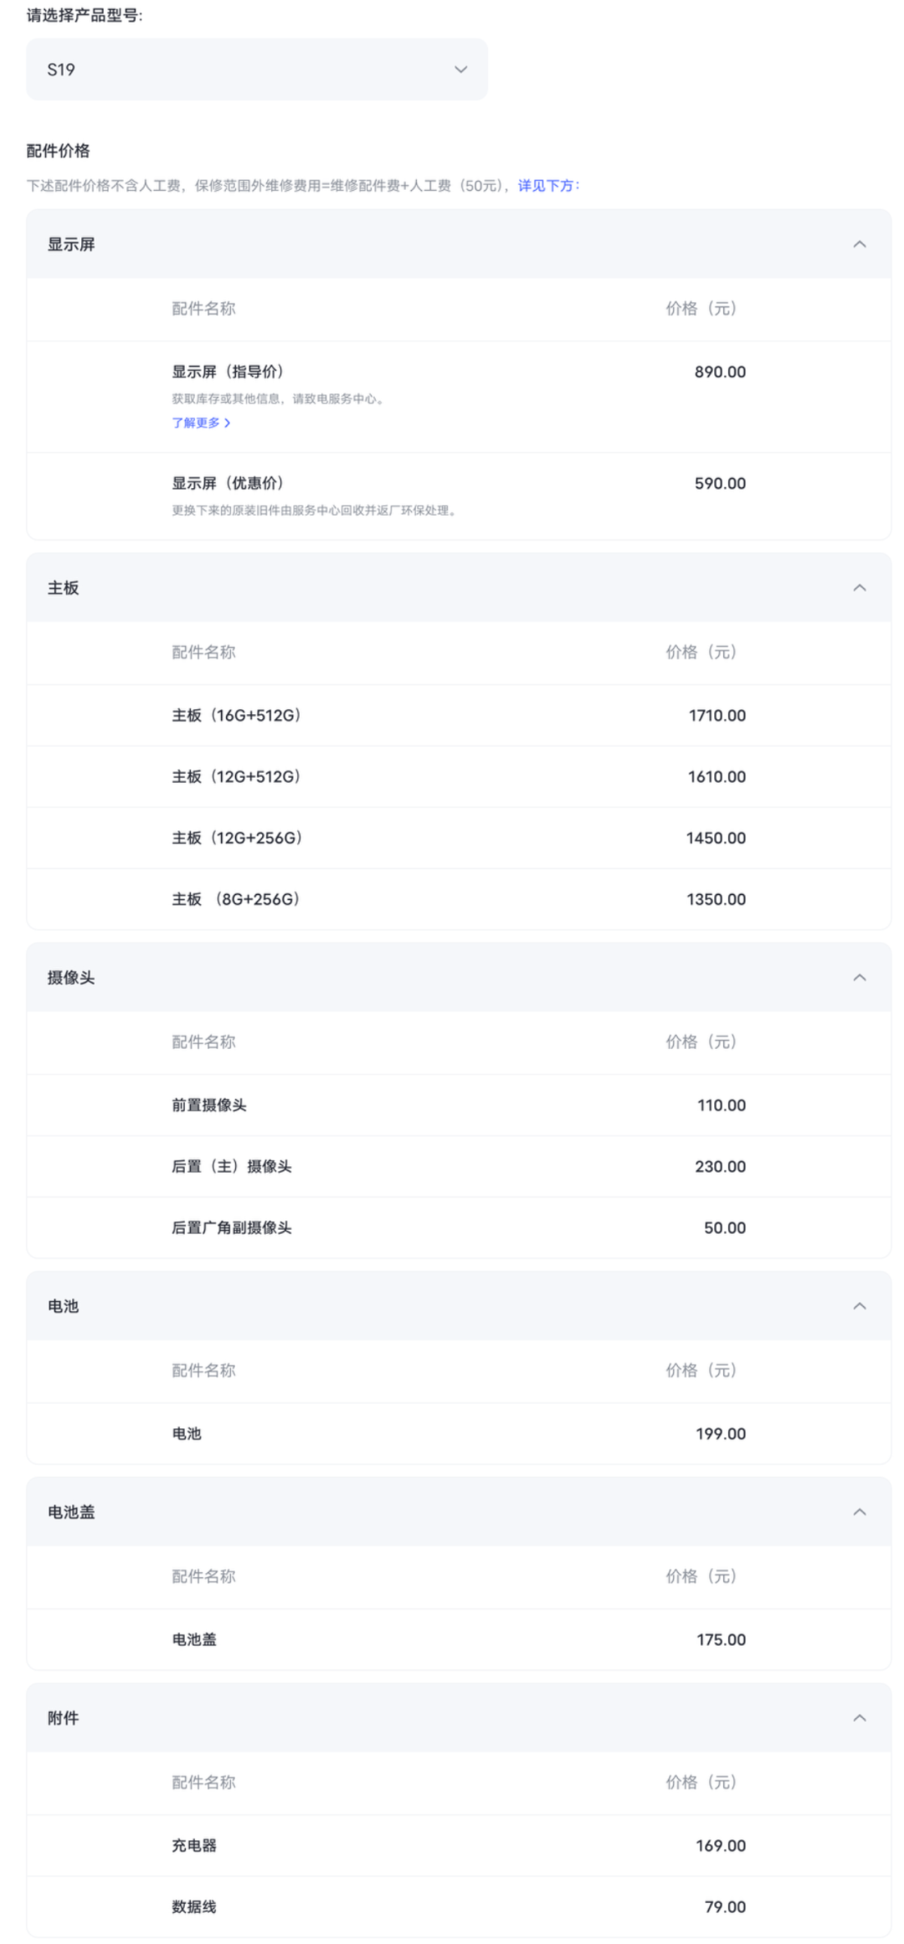This screenshot has height=1944, width=904.
Task: Click the 显示屏 section header title
Action: [71, 244]
